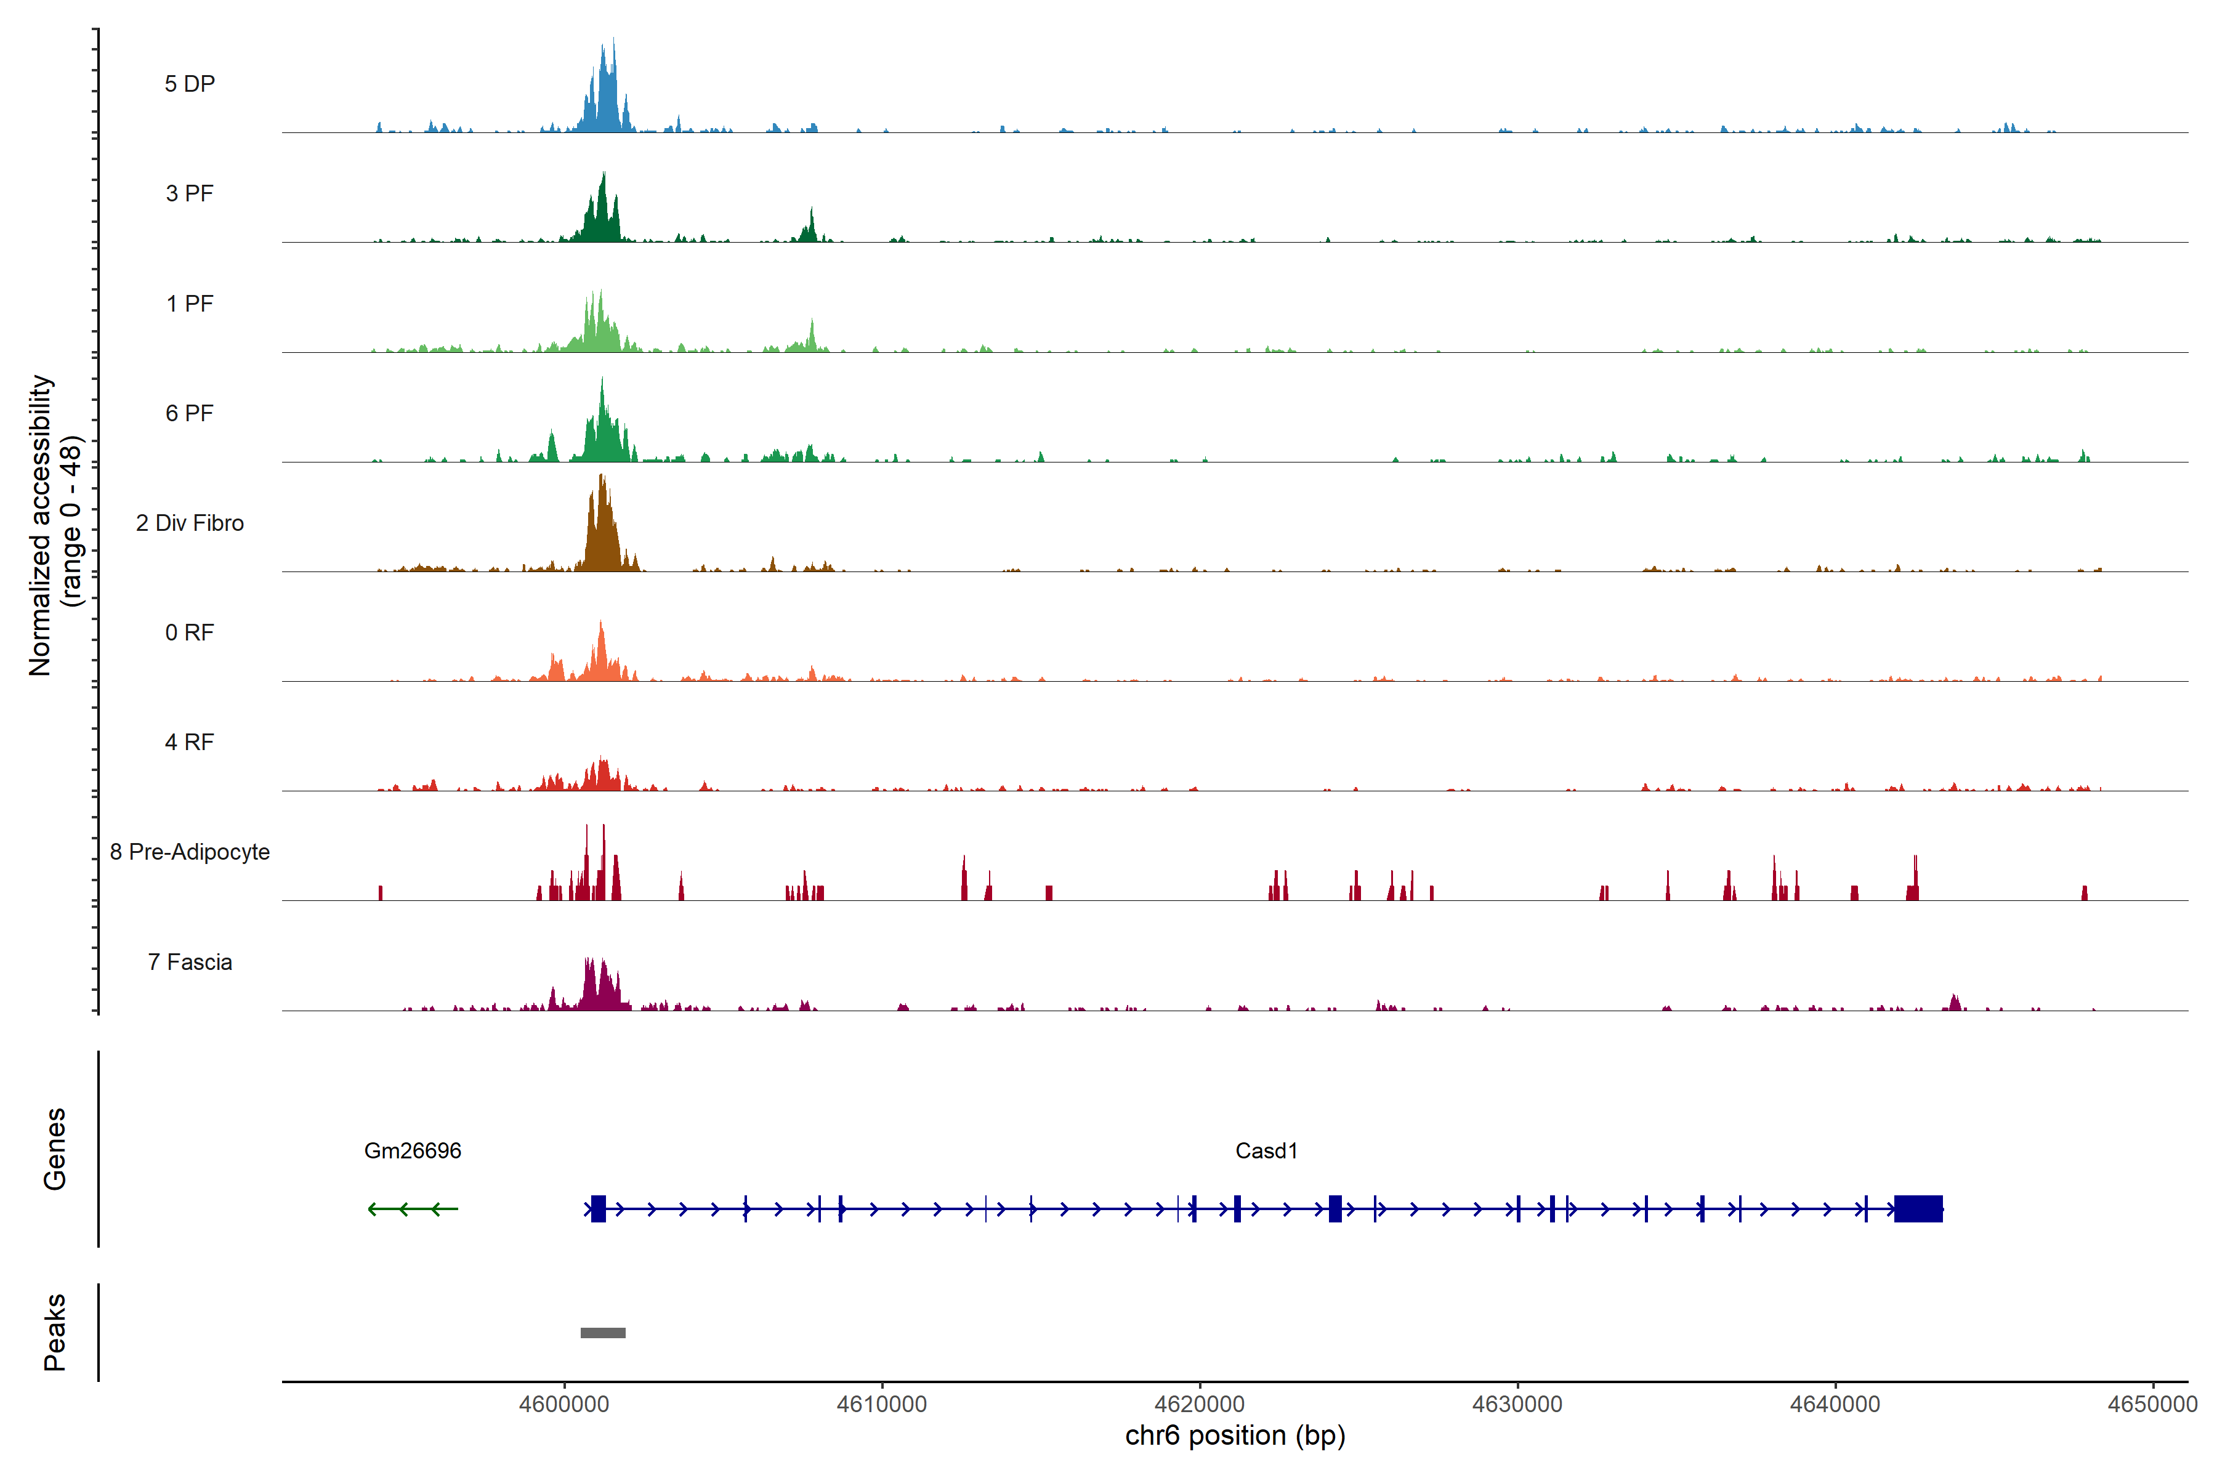Click the 1 PF track label
The image size is (2217, 1478).
point(190,304)
